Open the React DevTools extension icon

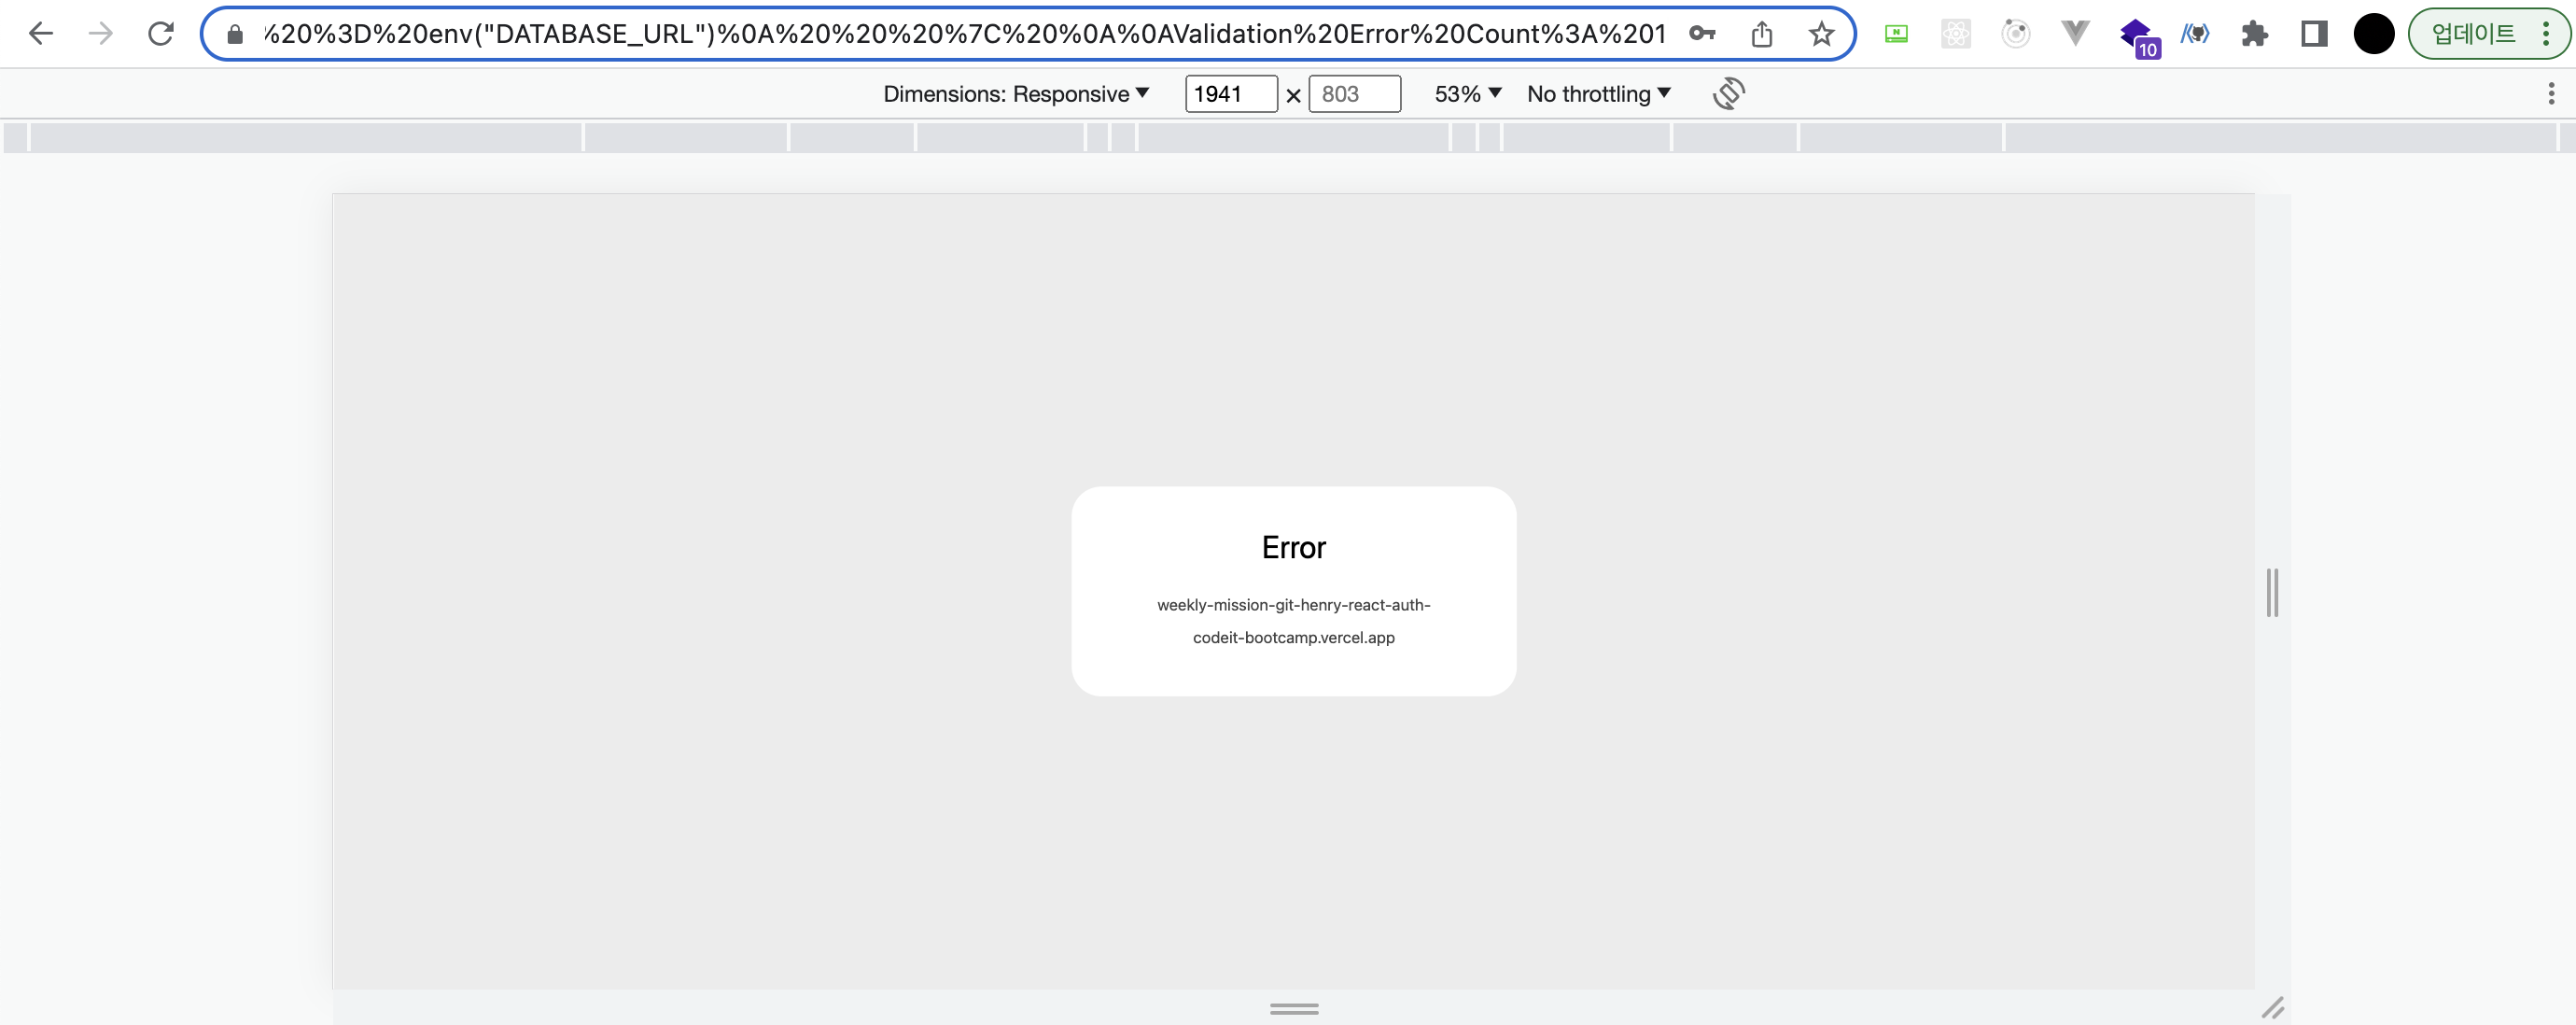[1955, 34]
